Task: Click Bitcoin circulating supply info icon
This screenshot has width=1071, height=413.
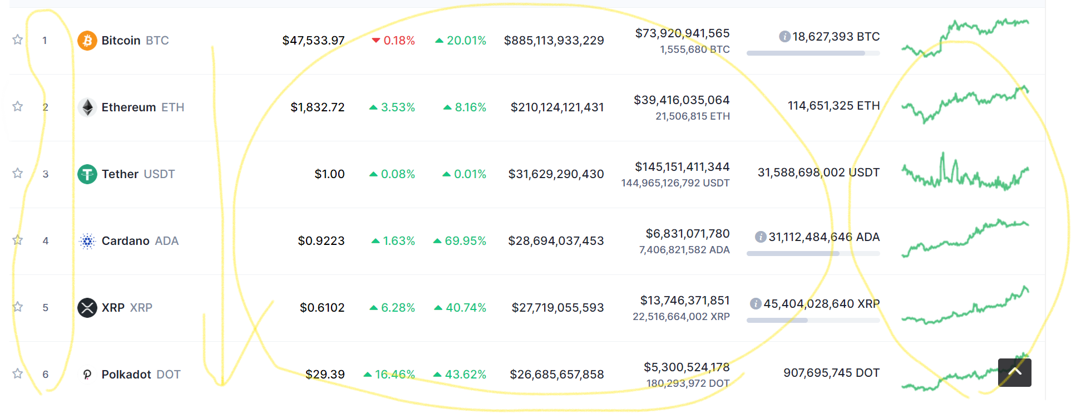Action: pos(784,37)
